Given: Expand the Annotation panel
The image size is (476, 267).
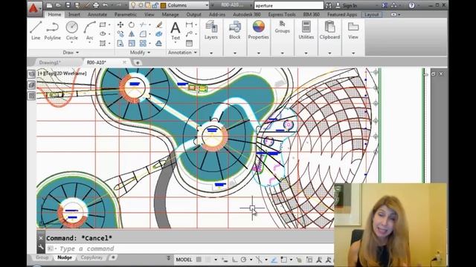Looking at the screenshot, I should (182, 53).
